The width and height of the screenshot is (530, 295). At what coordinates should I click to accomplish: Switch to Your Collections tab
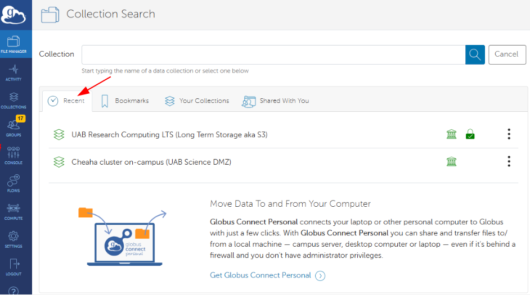coord(197,101)
